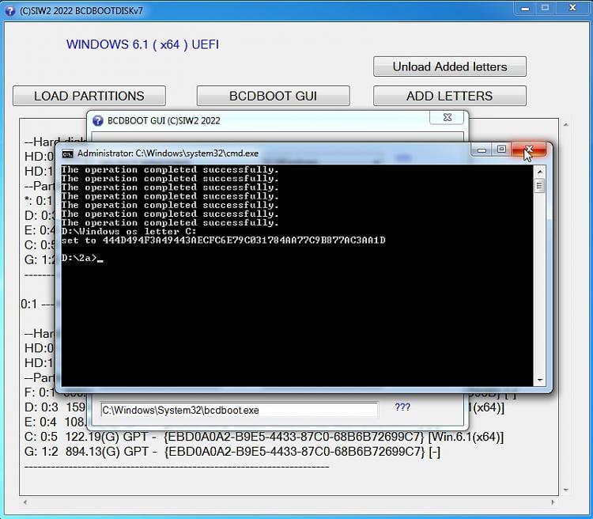Click the 'G: 1:2 894.13(G) GPT' partition line
This screenshot has height=519, width=593.
(232, 452)
